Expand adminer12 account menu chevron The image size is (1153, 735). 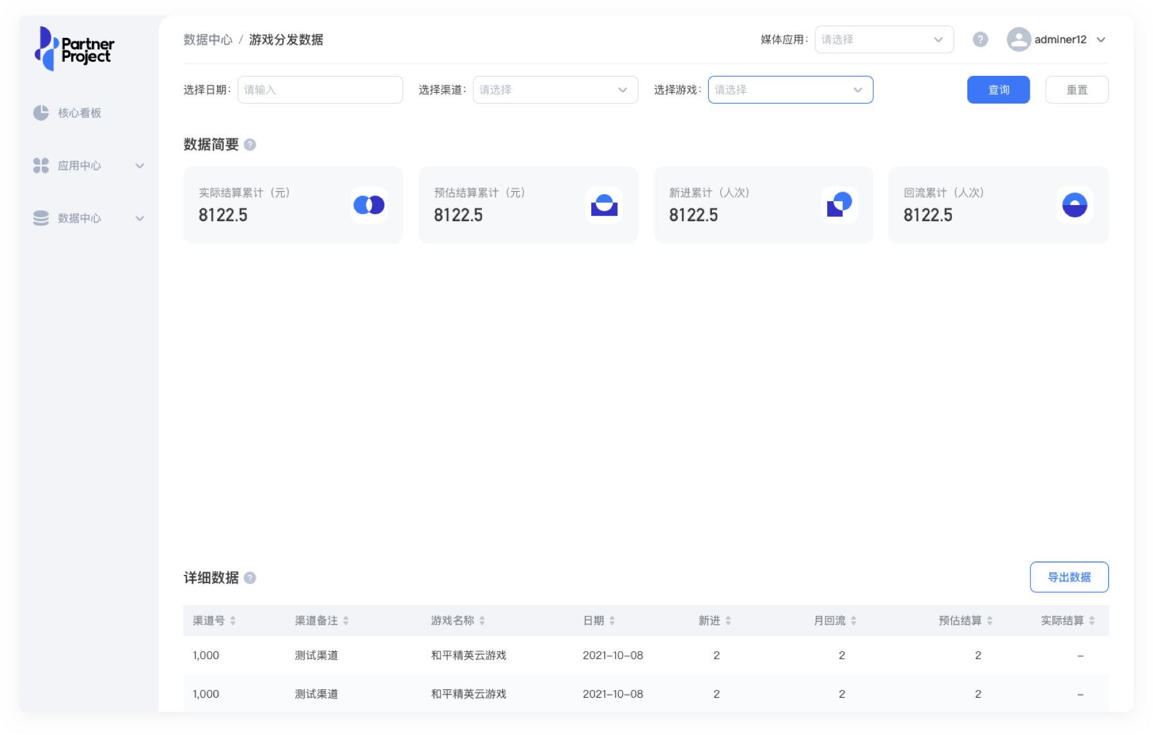point(1101,40)
